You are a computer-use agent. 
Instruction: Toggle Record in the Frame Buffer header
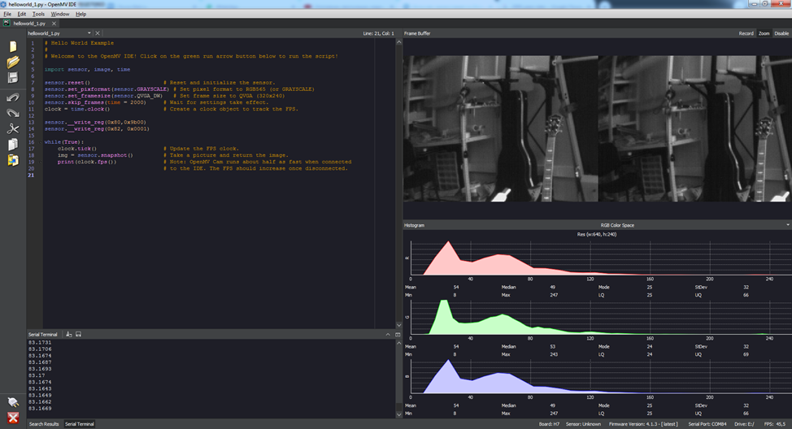(x=746, y=33)
